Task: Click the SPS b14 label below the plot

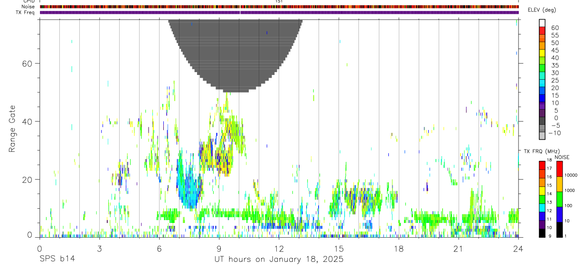Action: (57, 260)
